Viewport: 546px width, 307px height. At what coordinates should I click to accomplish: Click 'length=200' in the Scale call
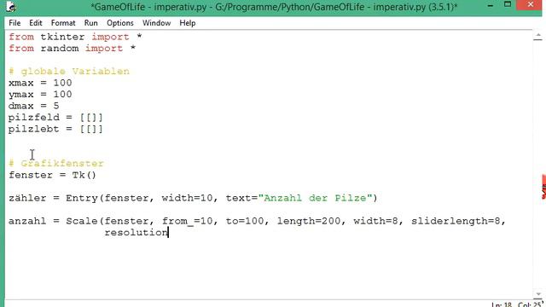point(309,221)
